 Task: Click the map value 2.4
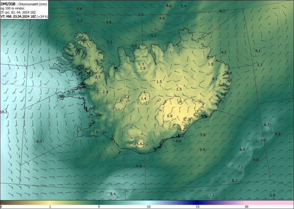tap(105, 92)
